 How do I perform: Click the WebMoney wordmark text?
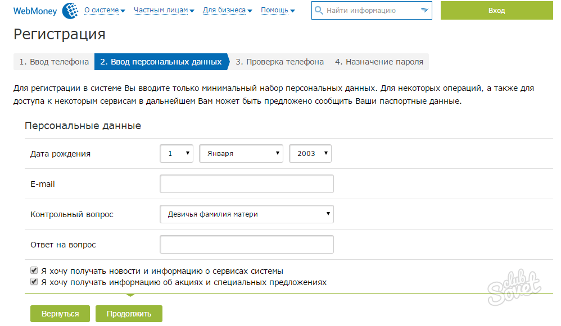click(35, 11)
